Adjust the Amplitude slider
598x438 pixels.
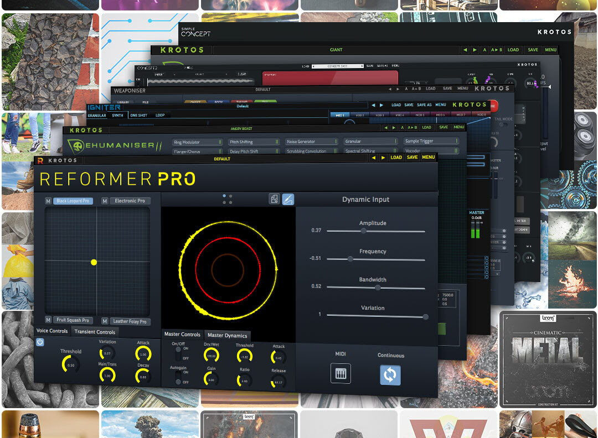375,231
